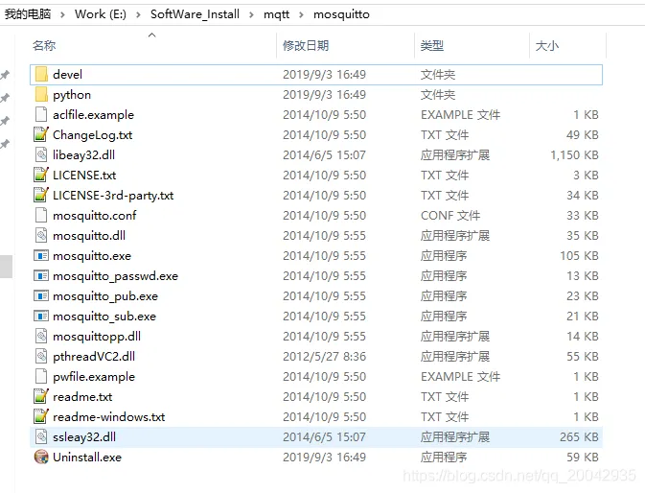The width and height of the screenshot is (645, 493).
Task: Select the ssleay32.dll file icon
Action: click(x=41, y=437)
